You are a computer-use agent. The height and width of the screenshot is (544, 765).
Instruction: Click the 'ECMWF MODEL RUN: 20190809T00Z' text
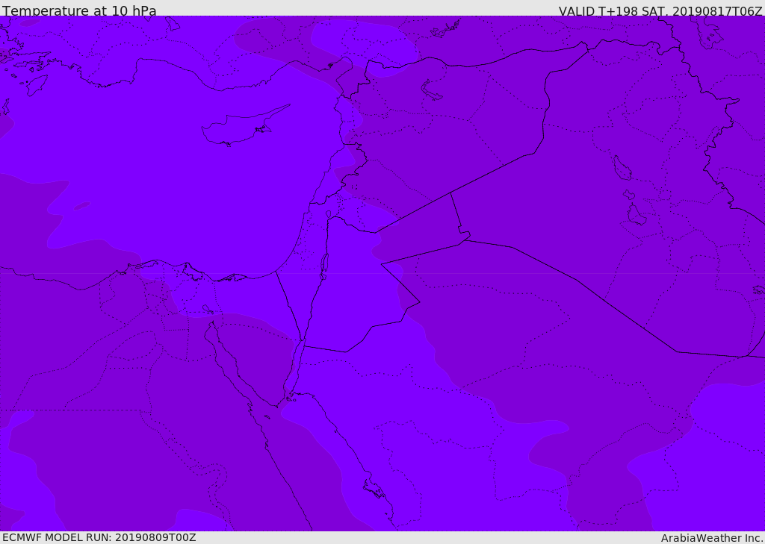[99, 537]
